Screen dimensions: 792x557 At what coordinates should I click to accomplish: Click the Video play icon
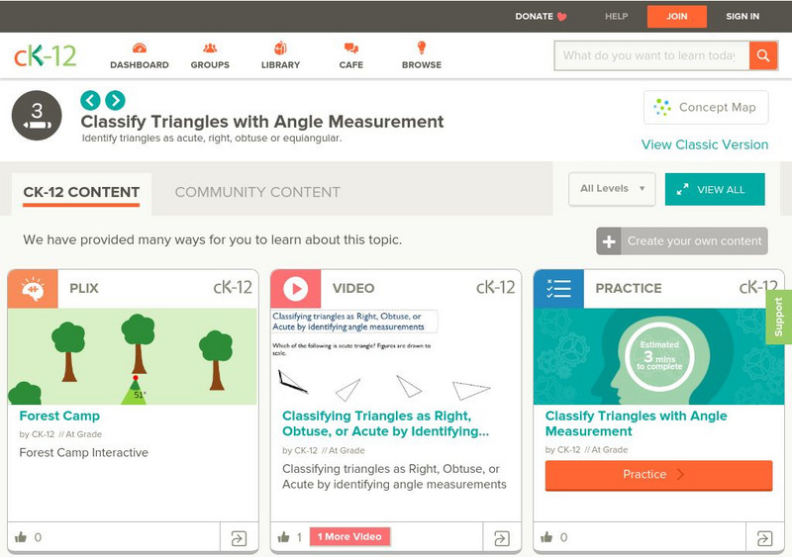pos(295,288)
